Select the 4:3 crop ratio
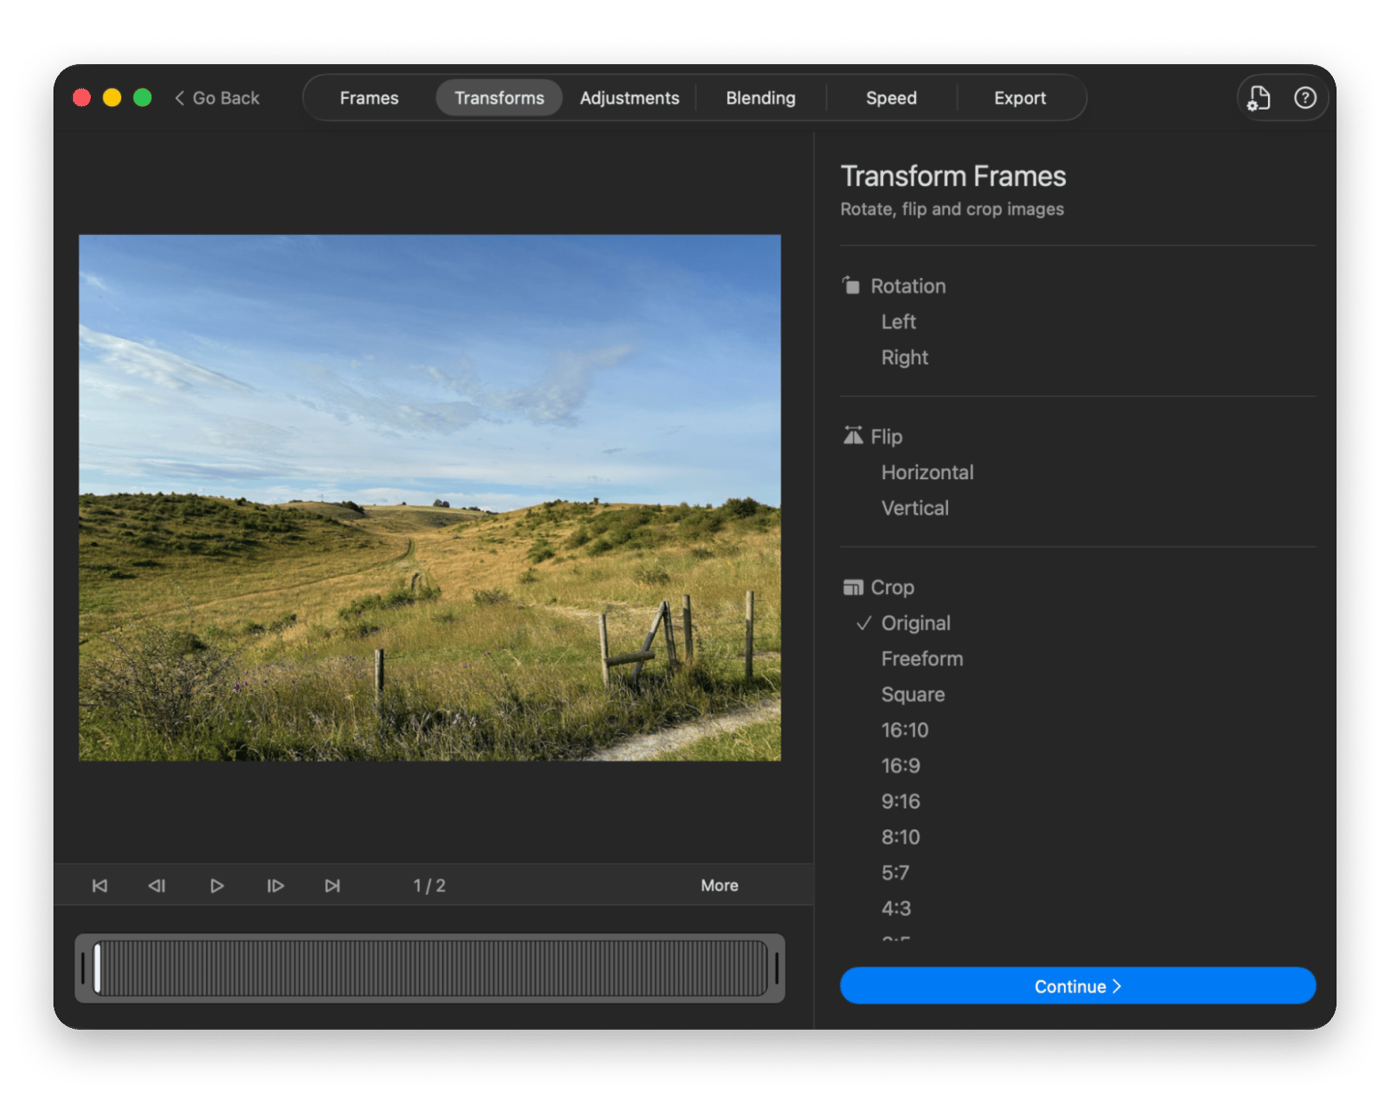The image size is (1390, 1101). click(x=895, y=908)
